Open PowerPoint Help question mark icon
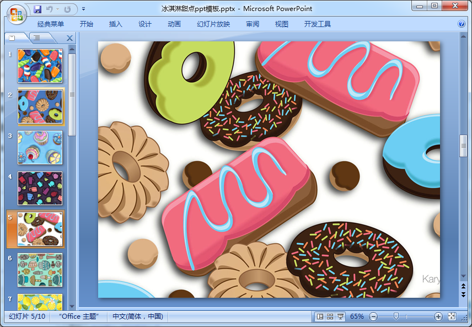Viewport: 472px width, 327px height. tap(462, 24)
